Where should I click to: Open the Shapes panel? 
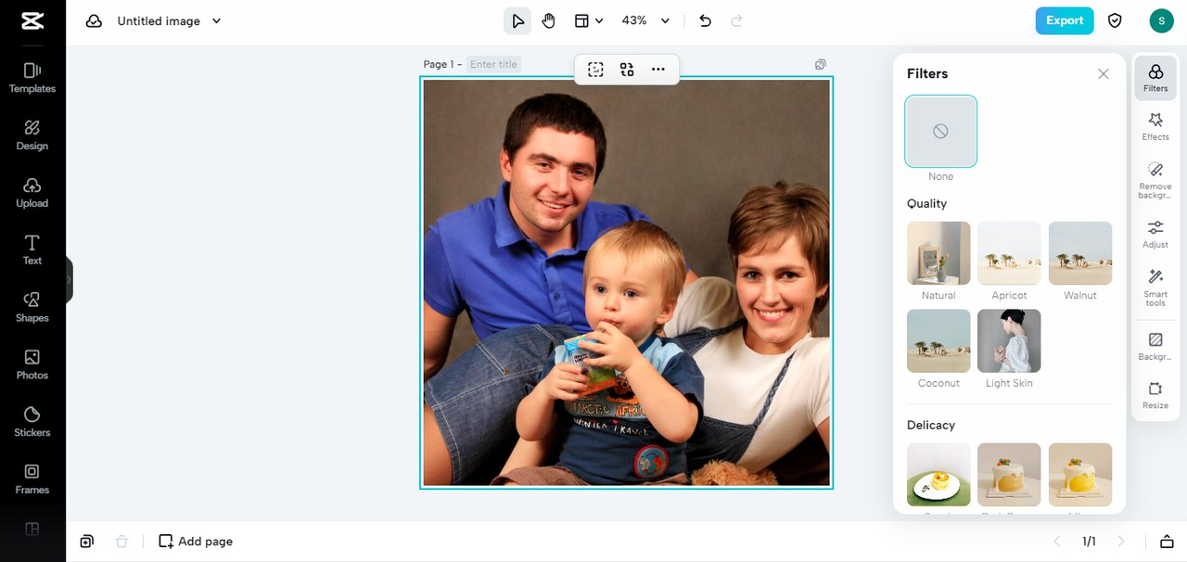click(32, 308)
